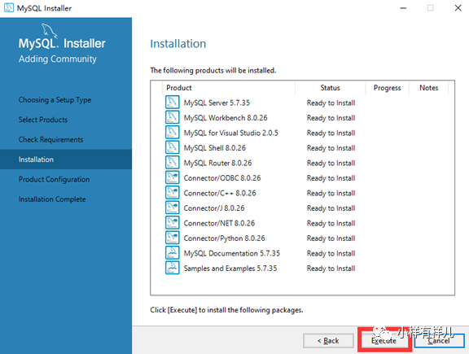469x354 pixels.
Task: Click the MySQL Router 8.0.26 icon
Action: click(x=173, y=162)
